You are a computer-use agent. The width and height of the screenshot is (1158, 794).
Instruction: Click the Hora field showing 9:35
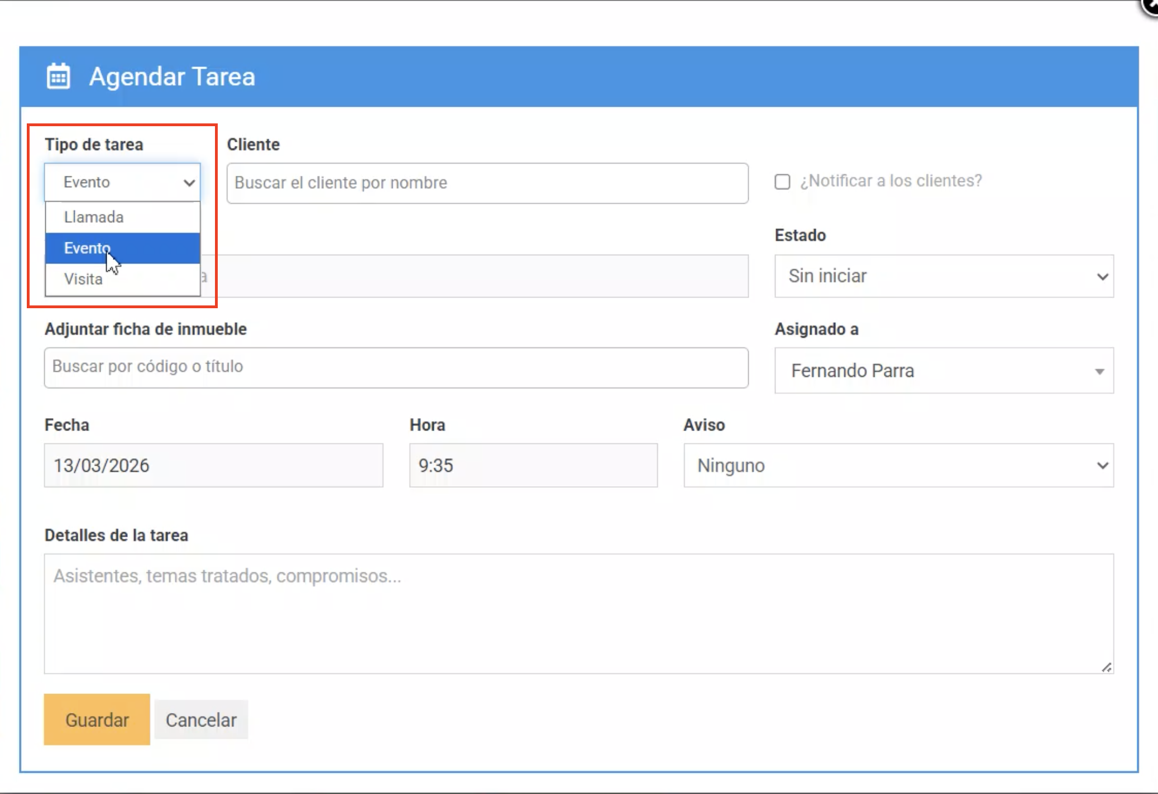point(533,466)
